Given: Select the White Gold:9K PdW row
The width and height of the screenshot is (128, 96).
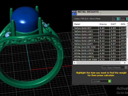Looking at the screenshot, I should tap(100, 47).
